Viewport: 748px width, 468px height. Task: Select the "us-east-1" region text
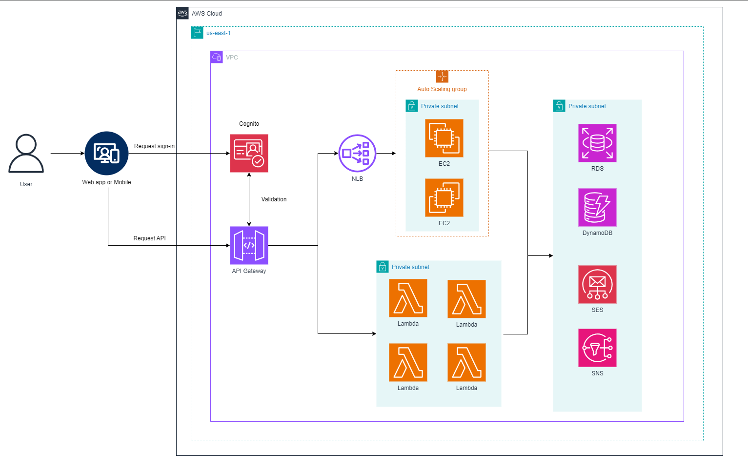pyautogui.click(x=218, y=33)
